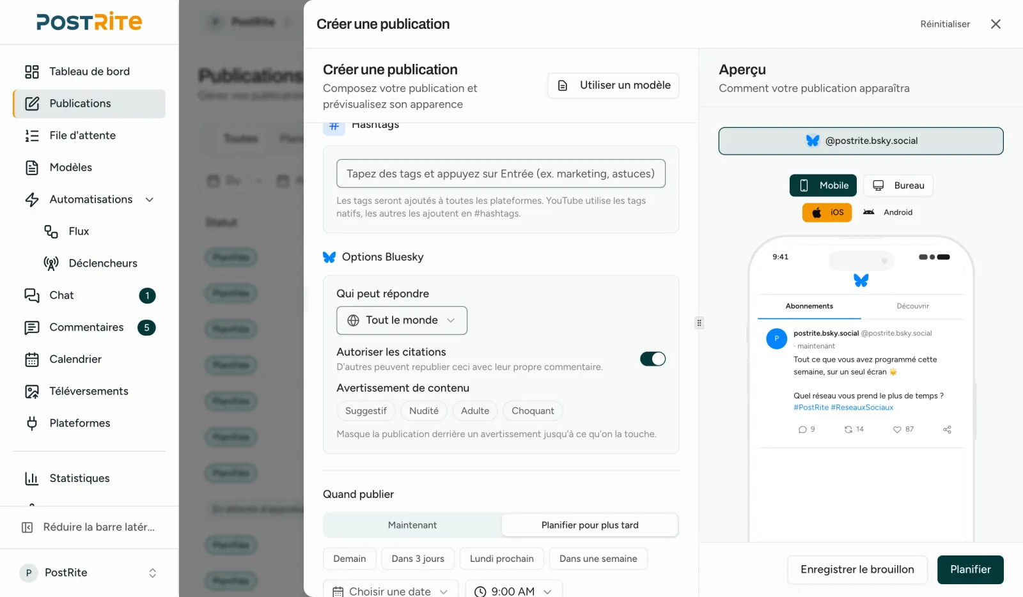Click Utiliser un modèle button
This screenshot has width=1023, height=597.
point(613,86)
